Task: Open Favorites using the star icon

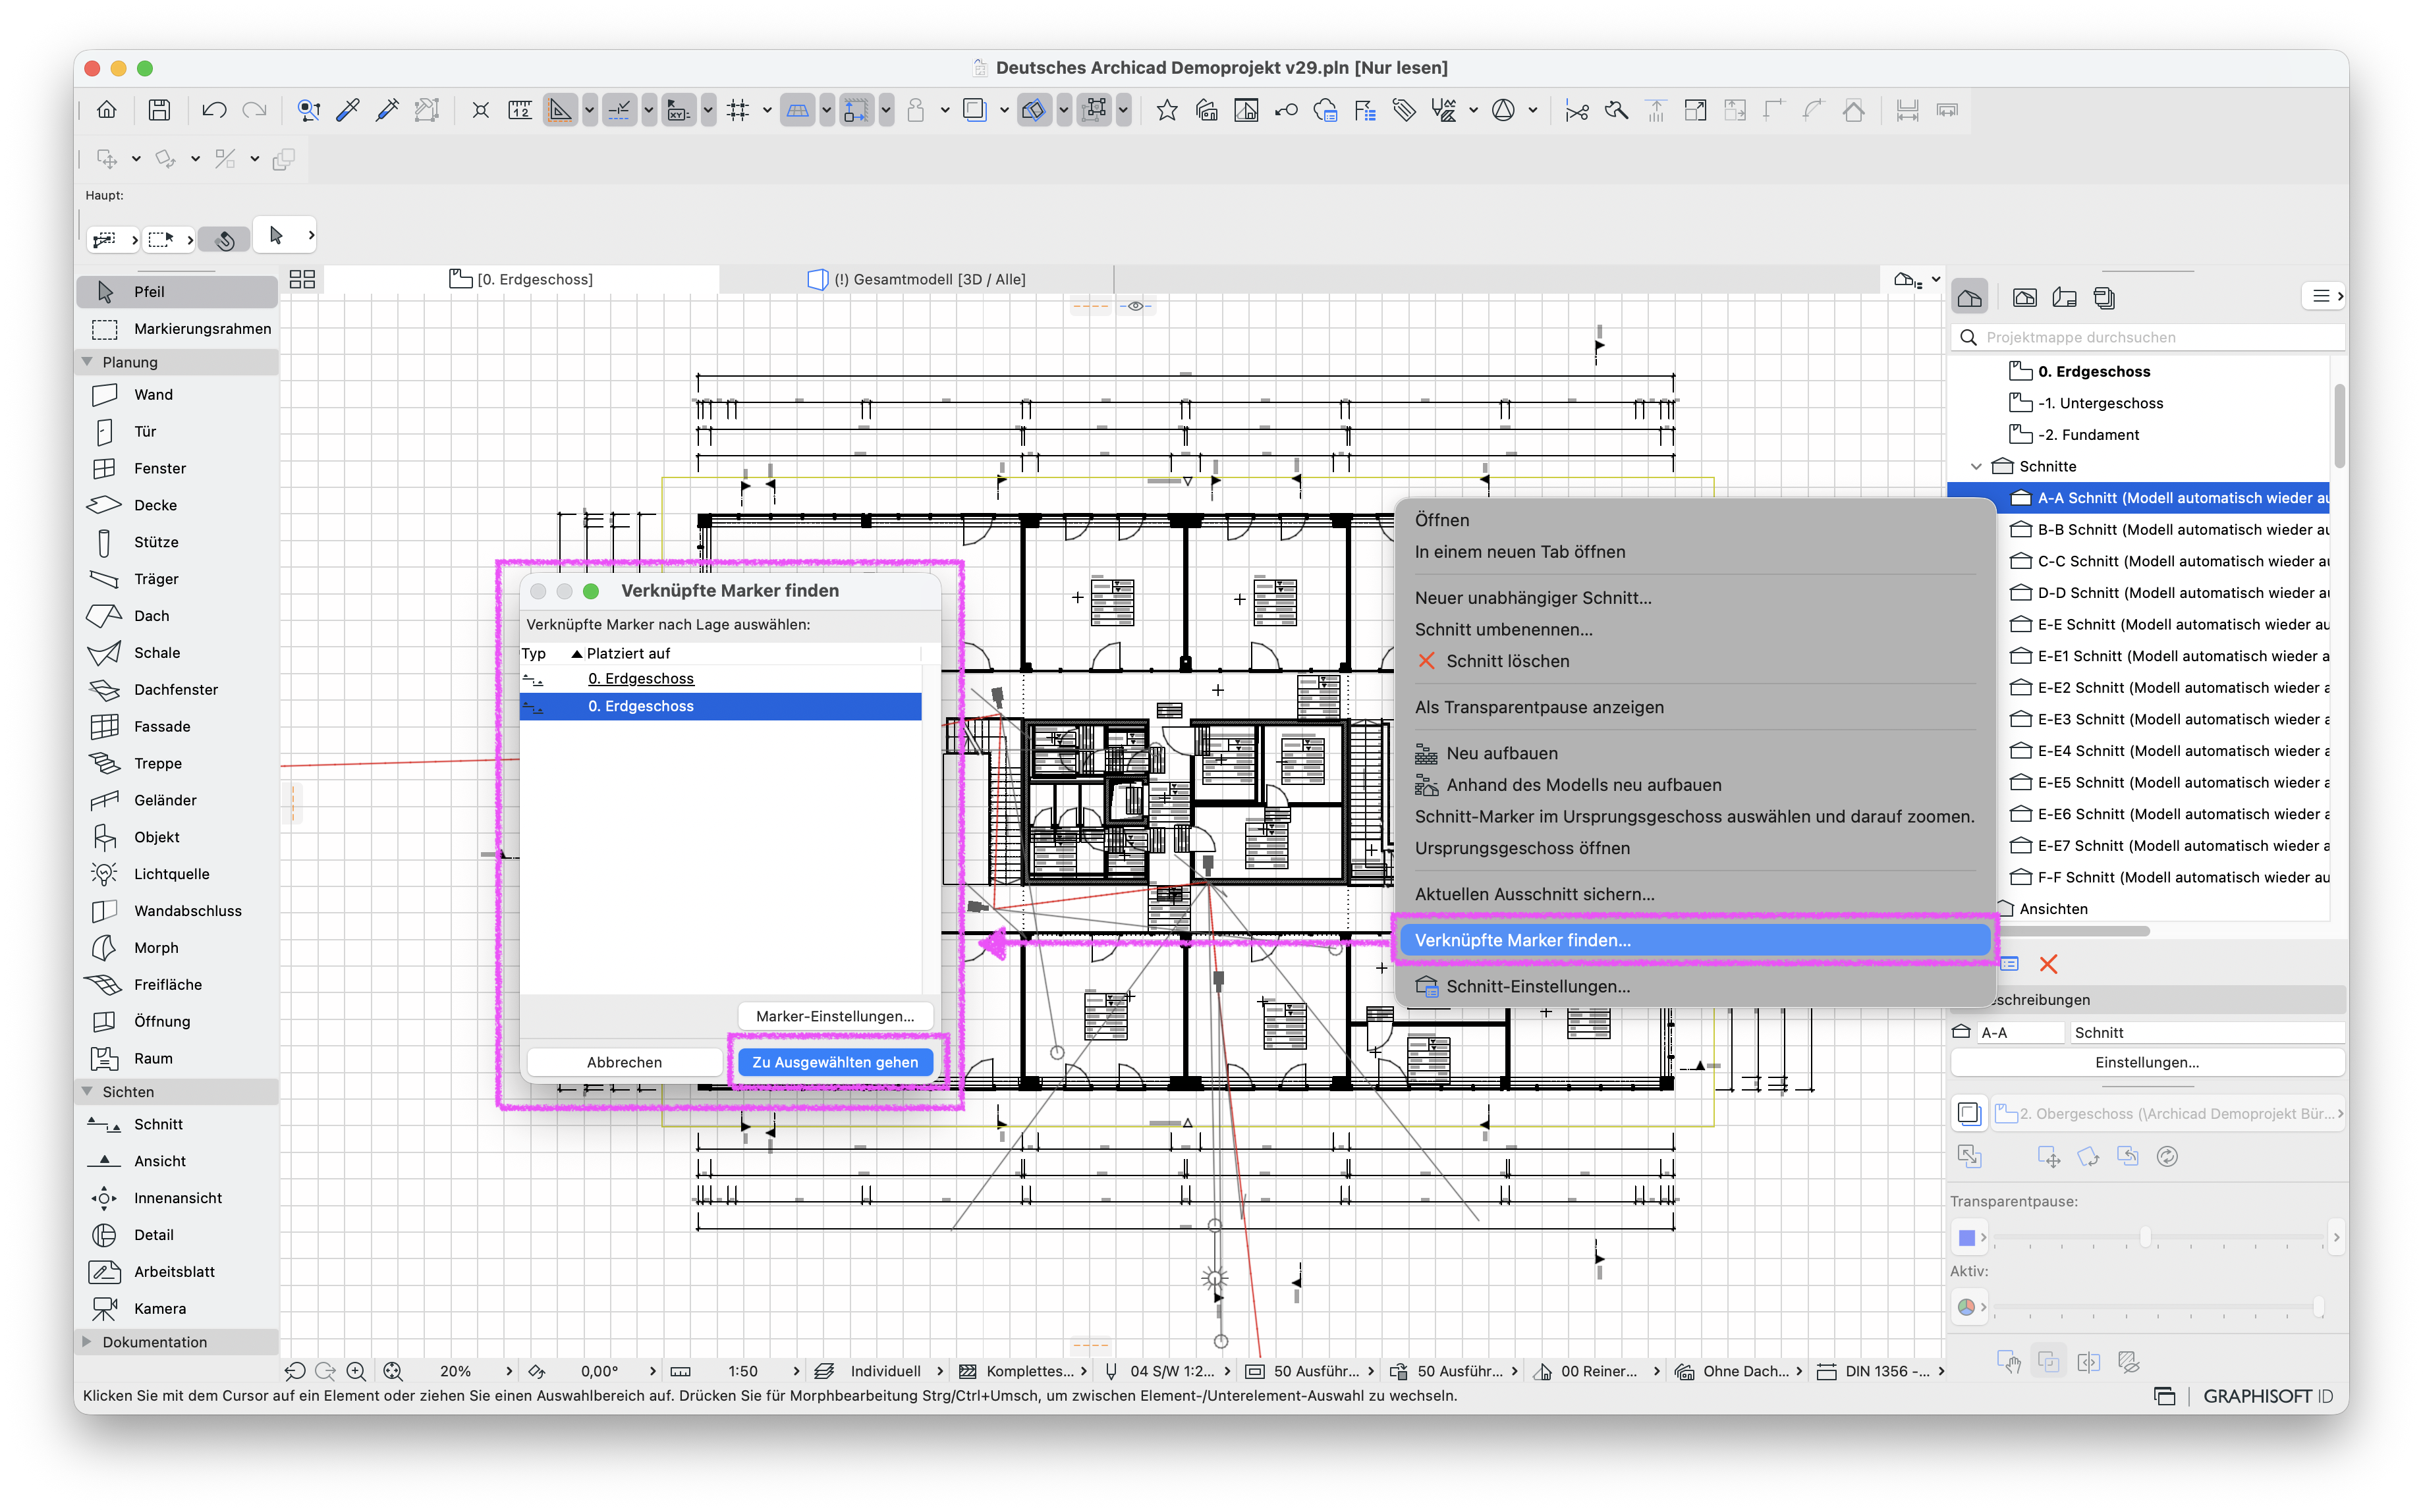Action: tap(1167, 110)
